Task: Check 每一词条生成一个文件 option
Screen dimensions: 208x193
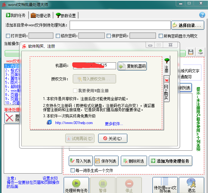Action: point(73,170)
